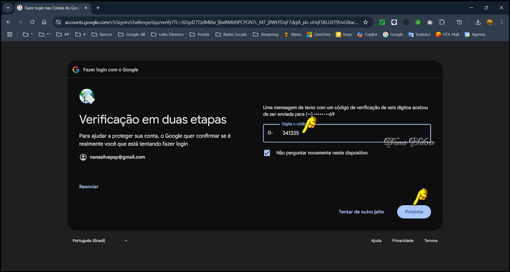Viewport: 510px width, 272px height.
Task: Go to the browser home page
Action: tap(44, 22)
